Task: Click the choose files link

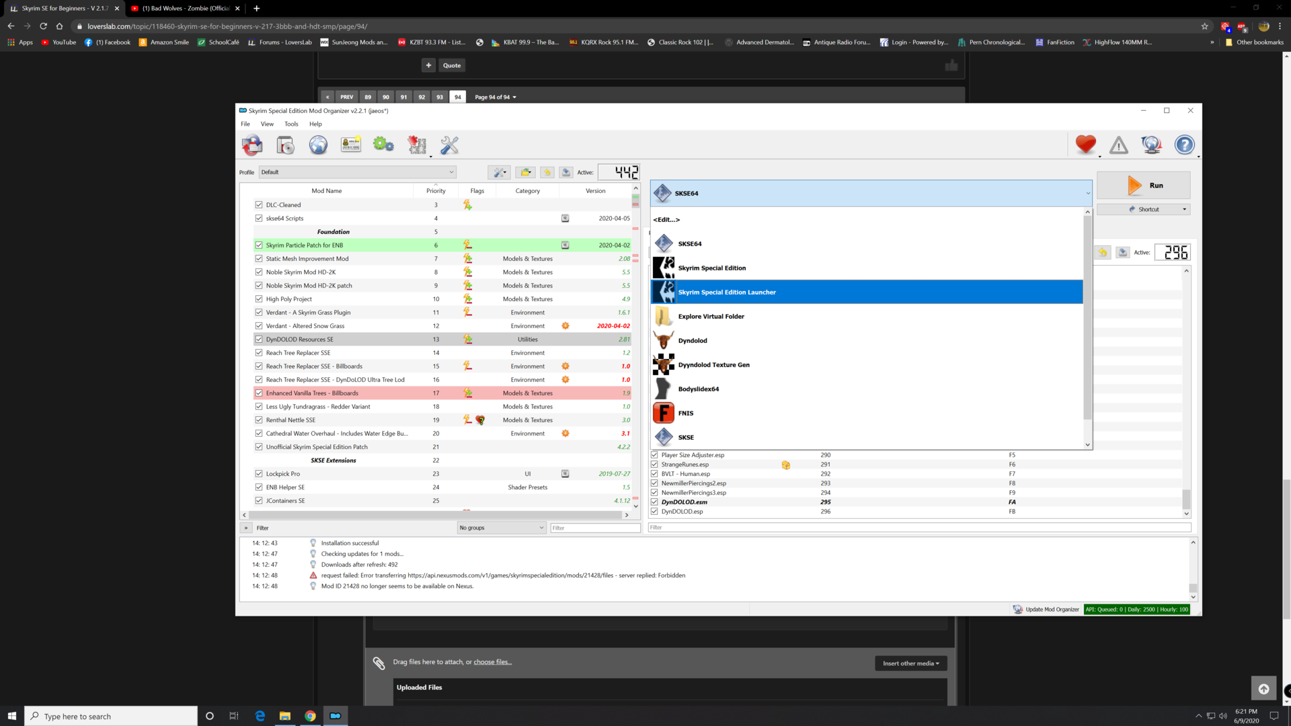Action: tap(492, 663)
